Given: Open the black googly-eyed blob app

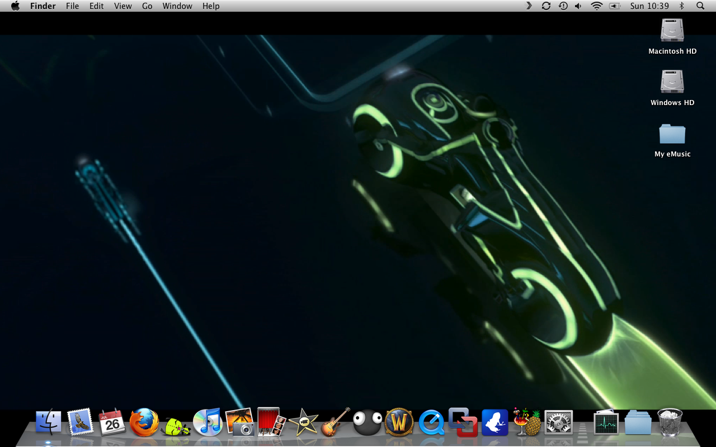Looking at the screenshot, I should [367, 422].
